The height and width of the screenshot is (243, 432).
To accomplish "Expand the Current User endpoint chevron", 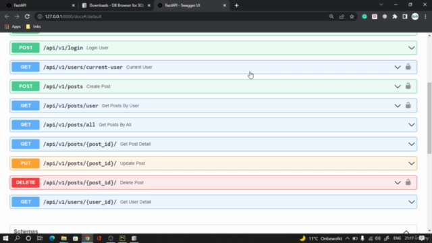I will point(398,67).
